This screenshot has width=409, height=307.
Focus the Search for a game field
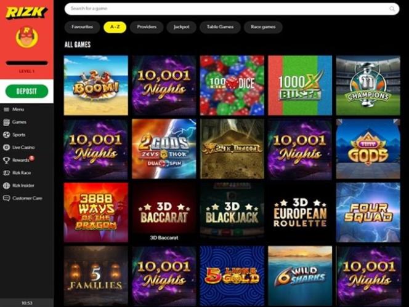[x=232, y=9]
